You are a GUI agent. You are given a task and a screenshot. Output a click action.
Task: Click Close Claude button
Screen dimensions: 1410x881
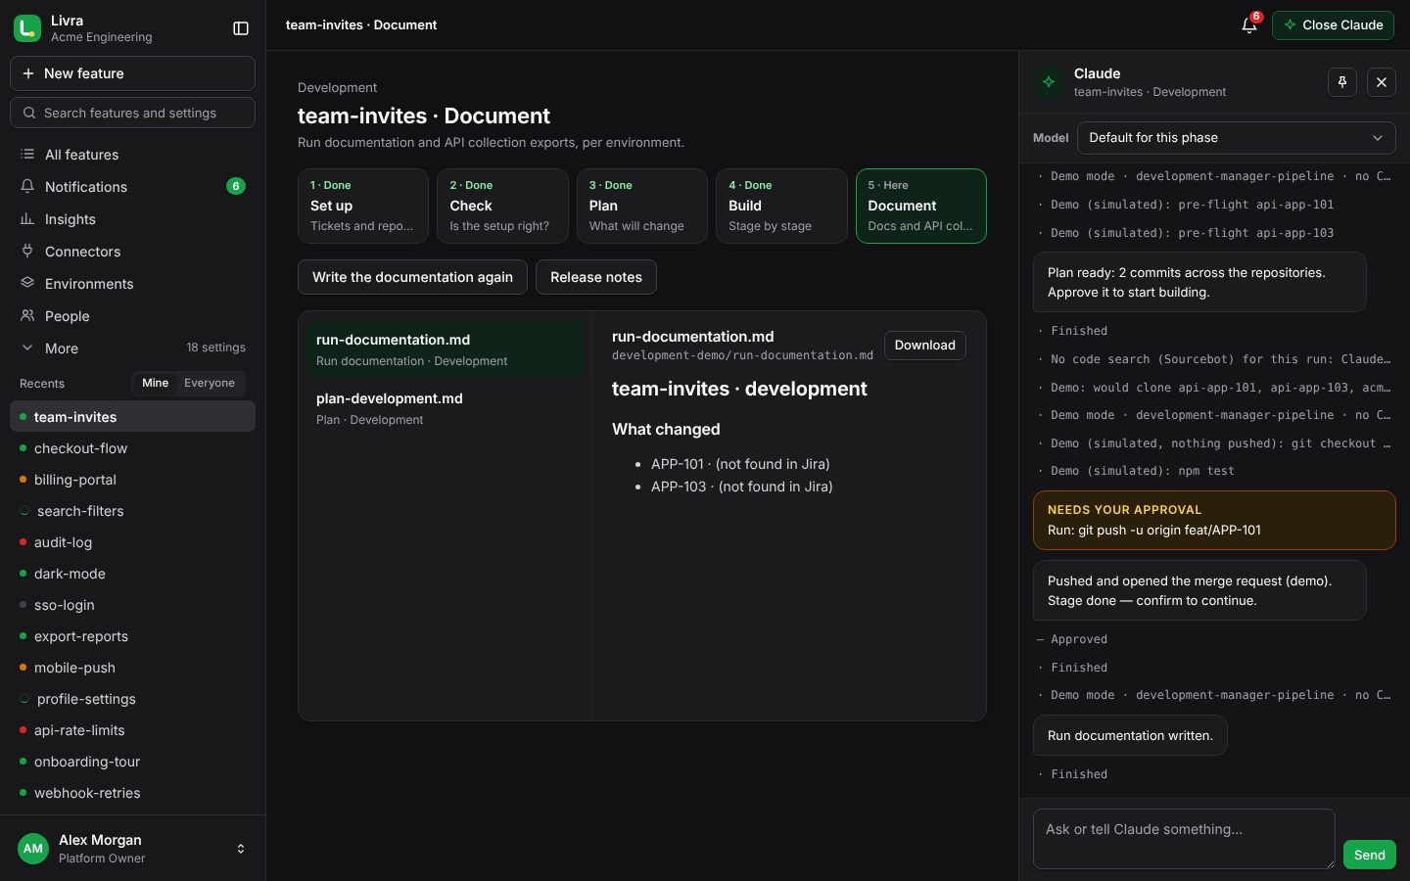click(1333, 25)
